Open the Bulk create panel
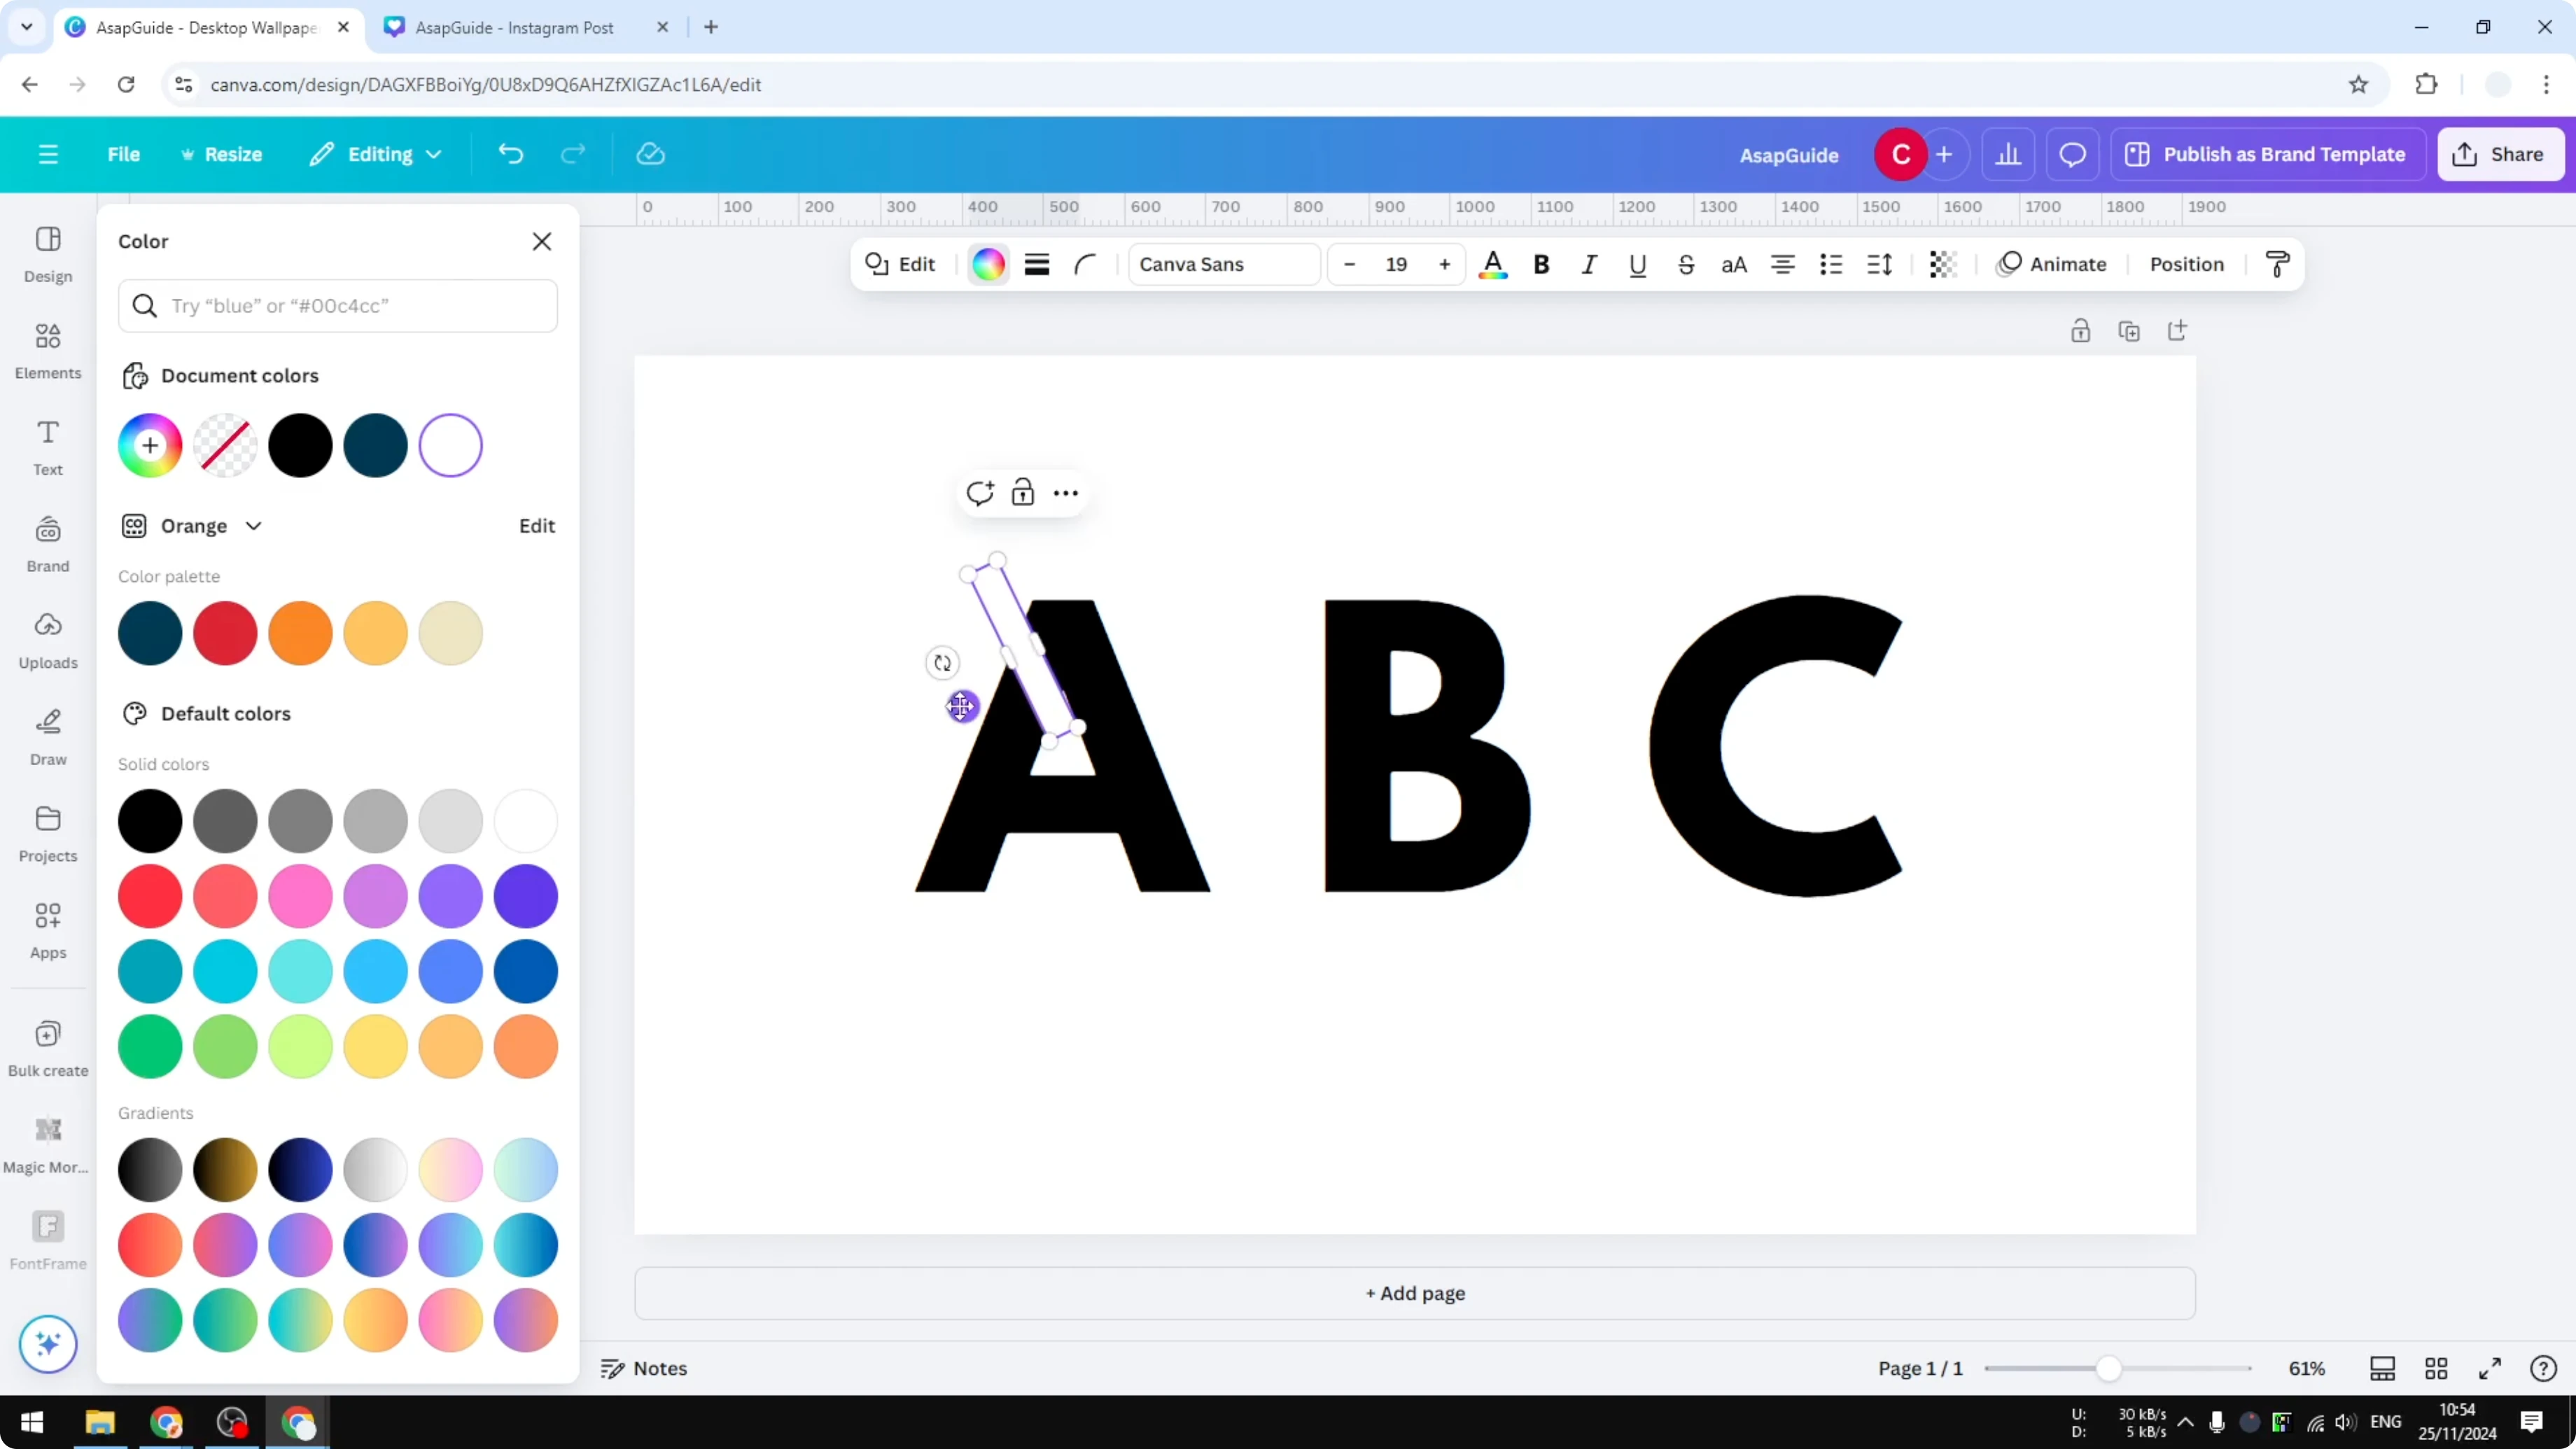The height and width of the screenshot is (1449, 2576). pyautogui.click(x=47, y=1046)
